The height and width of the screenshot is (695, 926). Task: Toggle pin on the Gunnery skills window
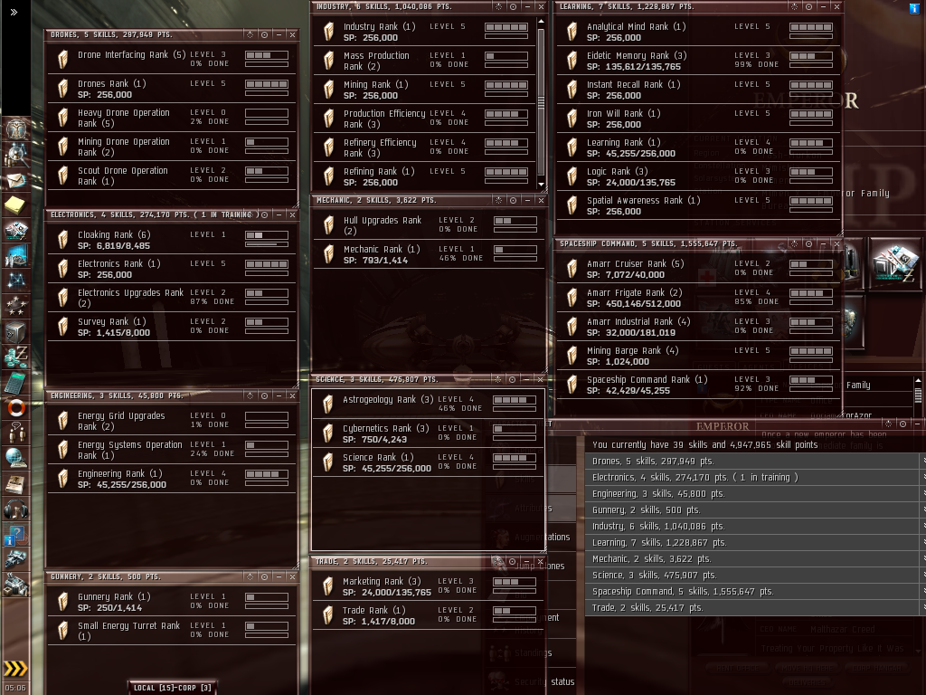tap(250, 576)
